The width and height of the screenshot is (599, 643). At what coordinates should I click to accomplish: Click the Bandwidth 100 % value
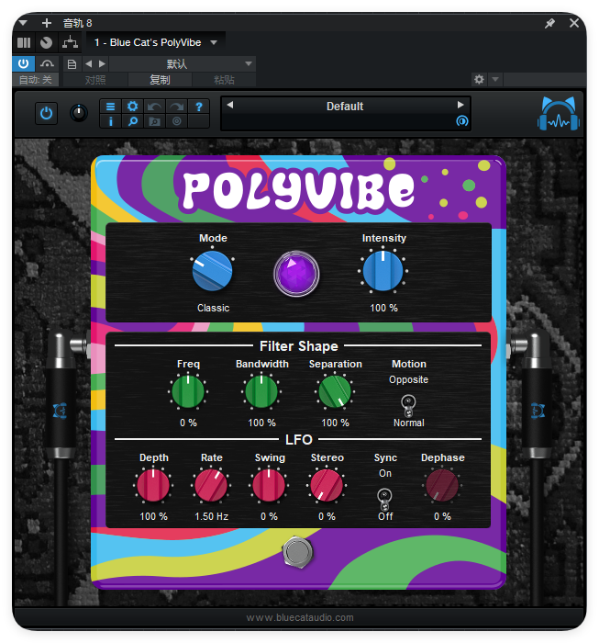tap(262, 423)
